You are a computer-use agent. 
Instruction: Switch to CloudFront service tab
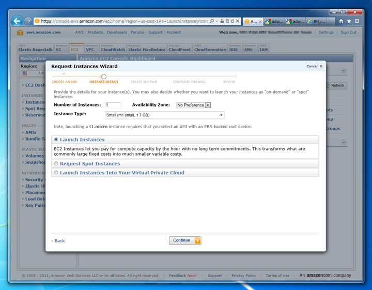click(180, 48)
